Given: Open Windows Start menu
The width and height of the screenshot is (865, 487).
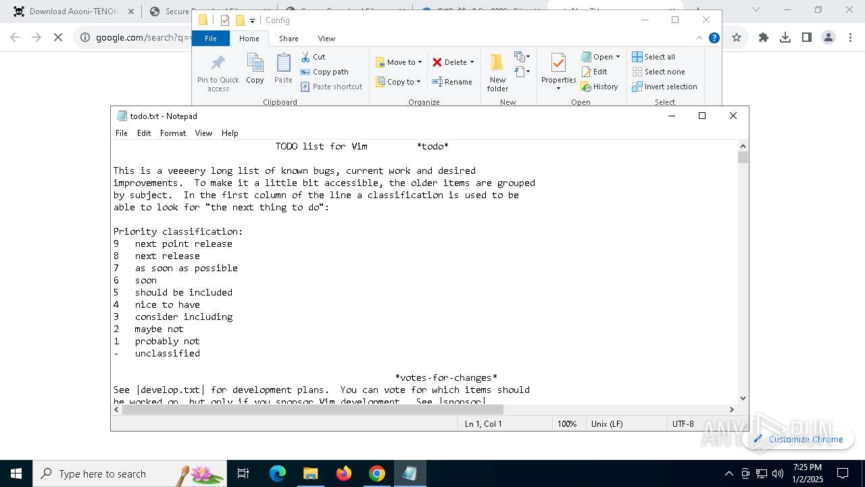Looking at the screenshot, I should (x=16, y=473).
